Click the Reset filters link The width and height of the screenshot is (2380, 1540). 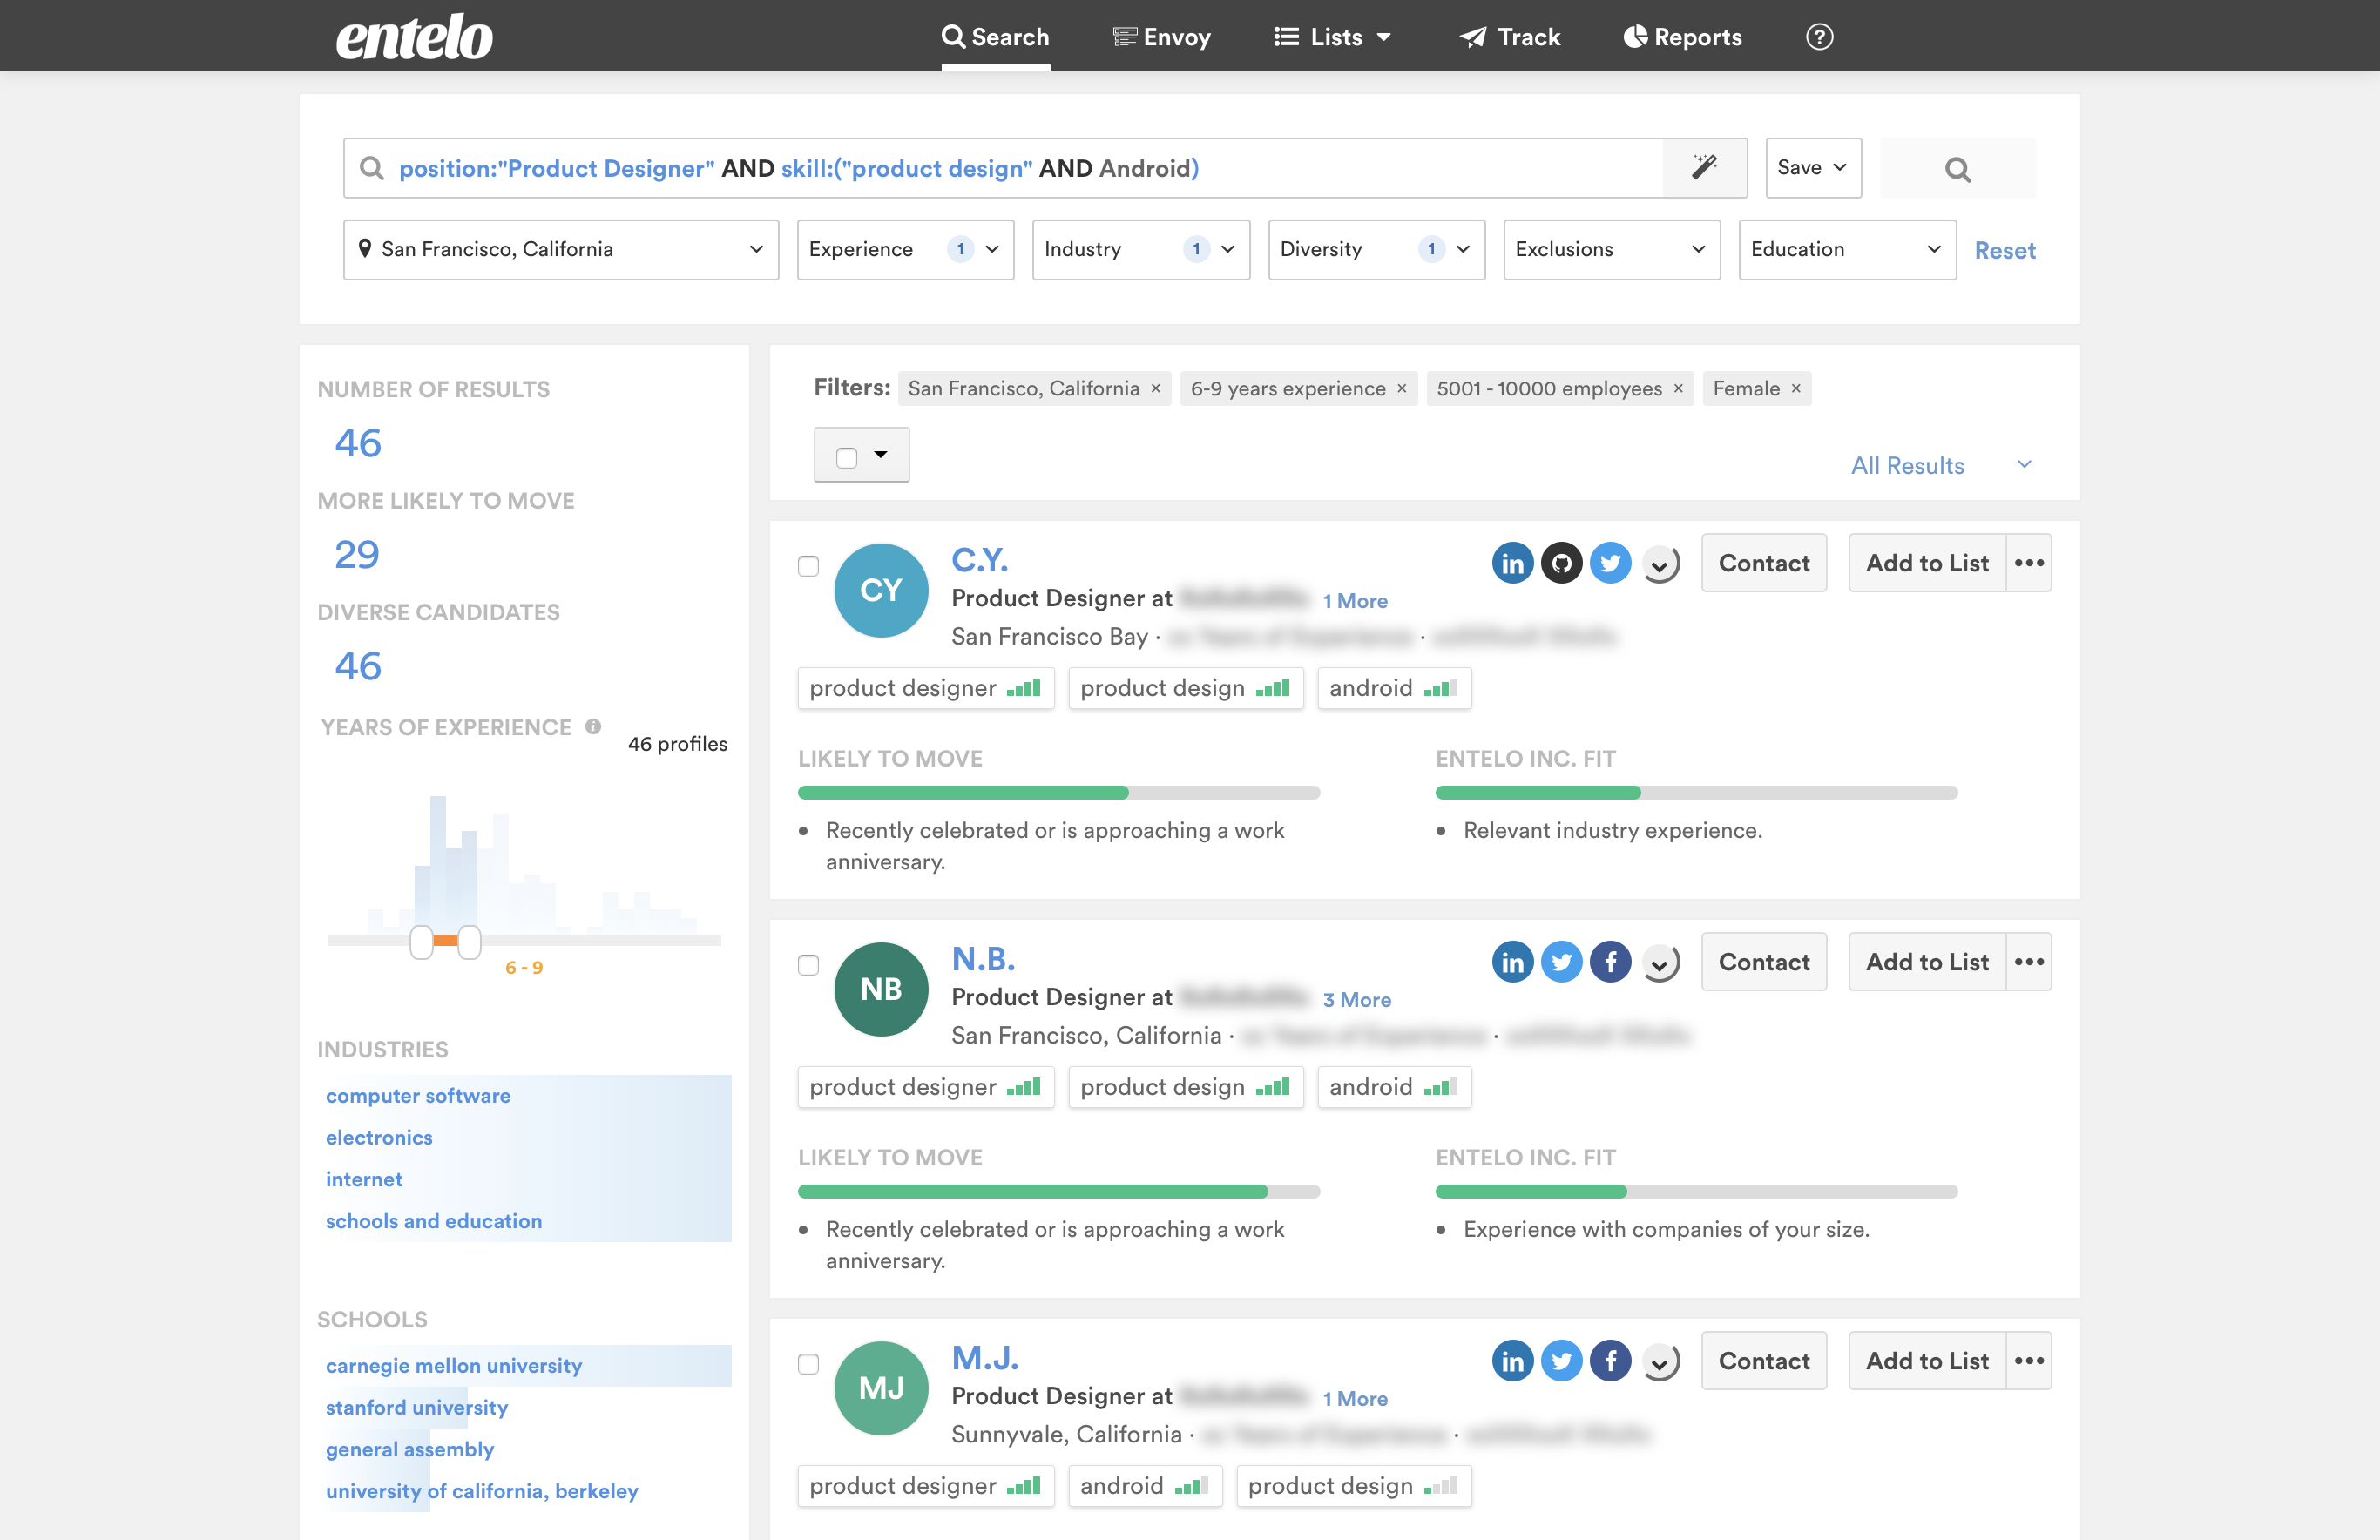[2004, 250]
